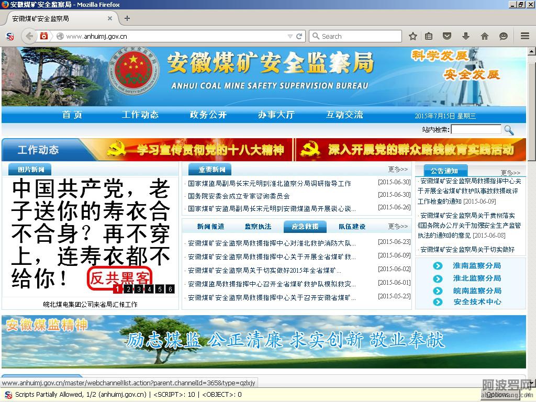Click the Pocket icon in the toolbar
The width and height of the screenshot is (536, 402).
click(x=447, y=36)
